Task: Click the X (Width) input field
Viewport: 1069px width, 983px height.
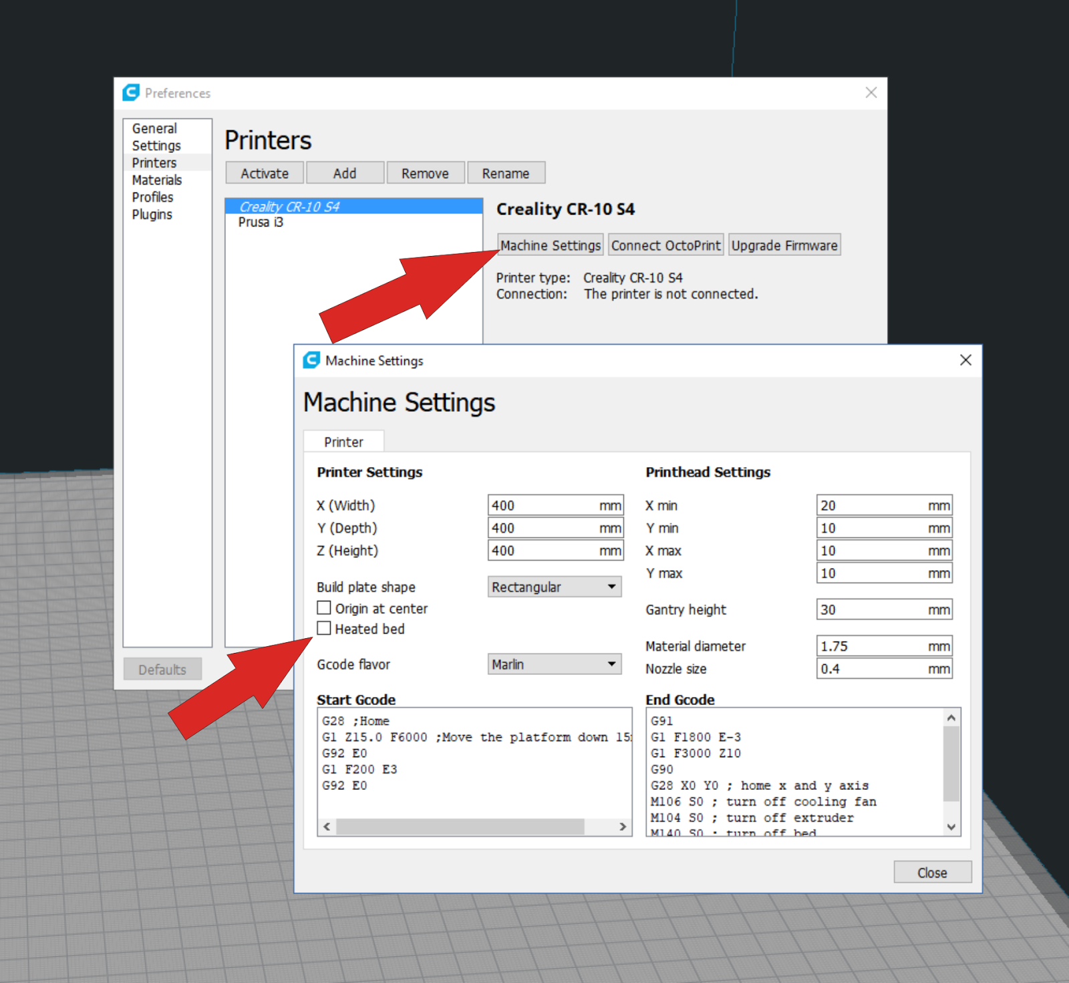Action: click(555, 505)
